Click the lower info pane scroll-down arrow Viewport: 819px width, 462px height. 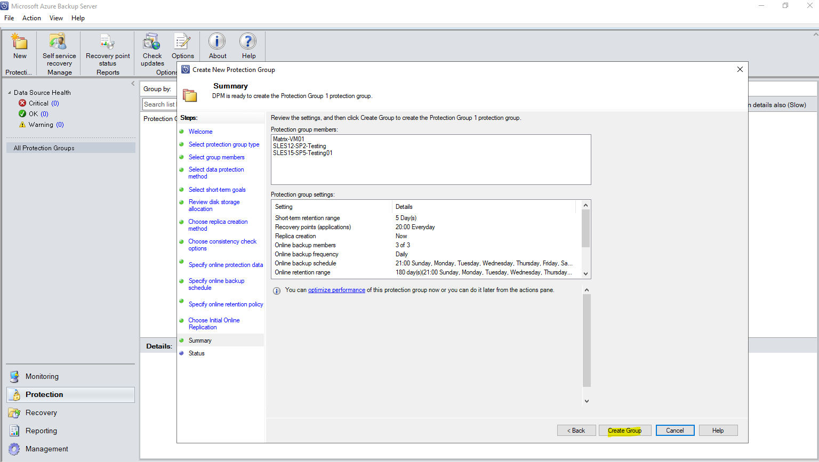coord(587,401)
